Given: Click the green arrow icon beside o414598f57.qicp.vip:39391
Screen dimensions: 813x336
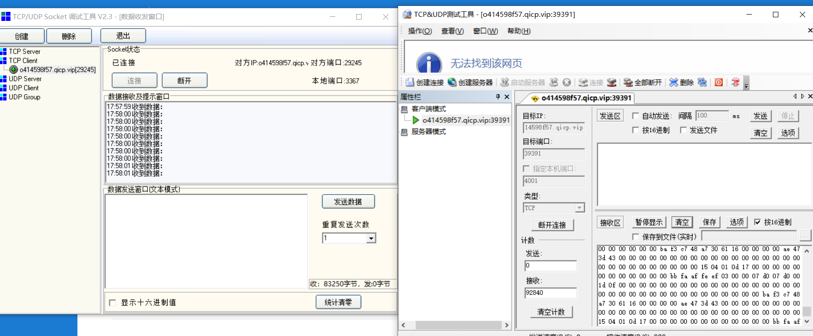Looking at the screenshot, I should (x=415, y=120).
